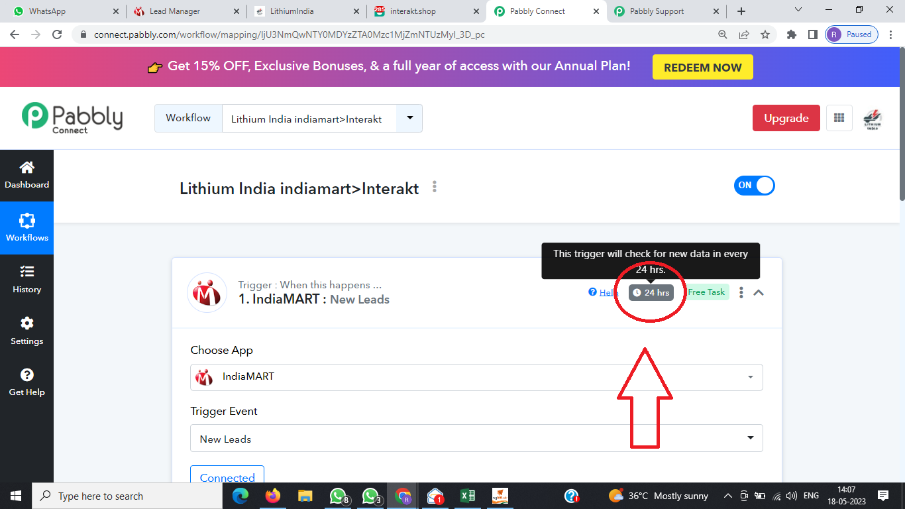Open the Chrome three-dot menu

[x=892, y=34]
